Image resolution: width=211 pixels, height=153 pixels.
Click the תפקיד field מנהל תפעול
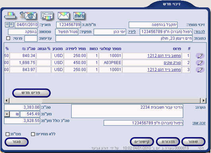[x=67, y=32]
